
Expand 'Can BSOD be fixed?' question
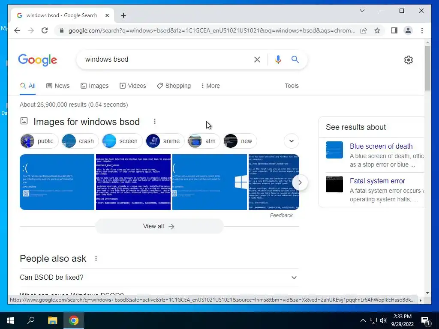159,278
